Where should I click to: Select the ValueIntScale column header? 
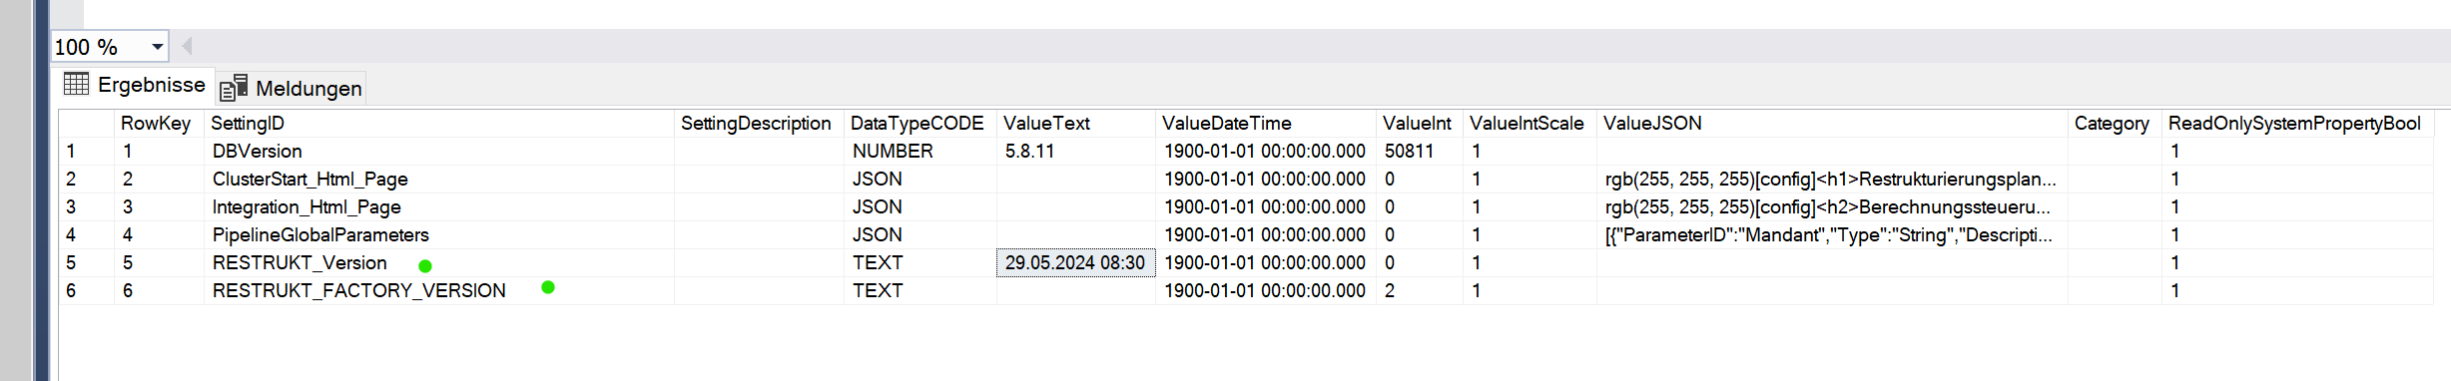[1530, 123]
